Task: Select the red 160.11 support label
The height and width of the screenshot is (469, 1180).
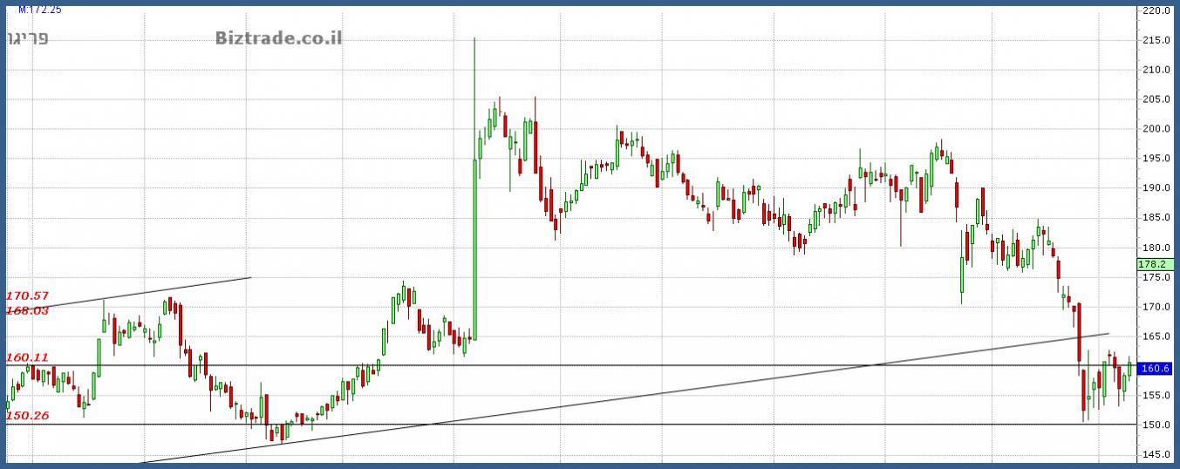Action: [27, 357]
